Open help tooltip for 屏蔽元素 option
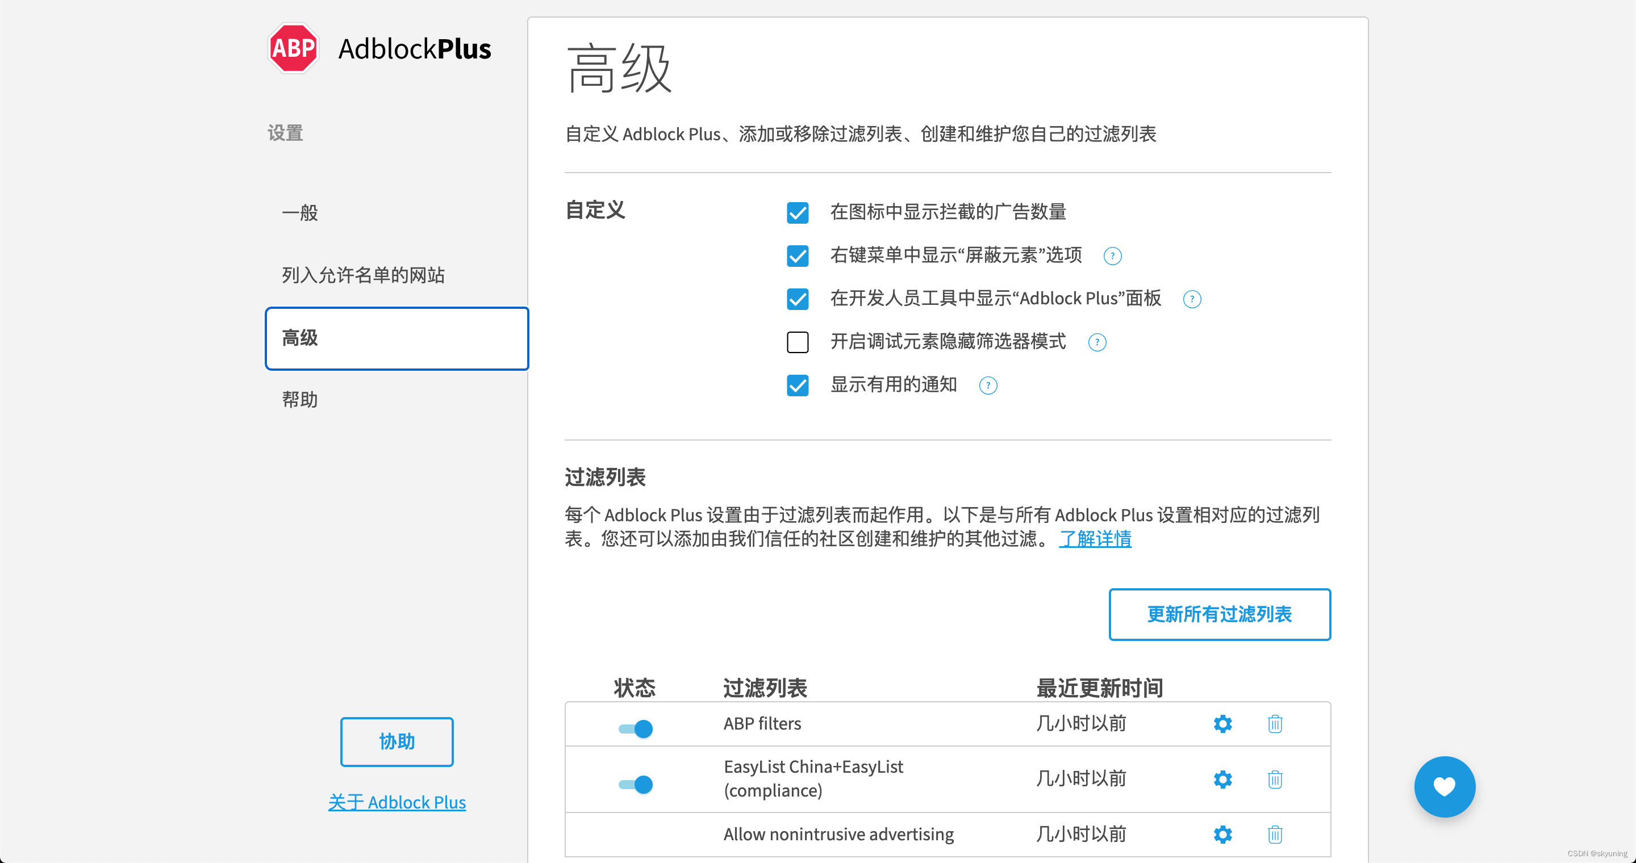1636x863 pixels. [1112, 255]
